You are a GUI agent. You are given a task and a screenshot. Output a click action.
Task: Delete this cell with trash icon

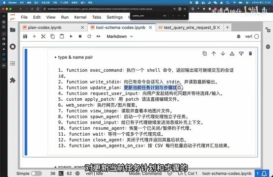coord(250,54)
